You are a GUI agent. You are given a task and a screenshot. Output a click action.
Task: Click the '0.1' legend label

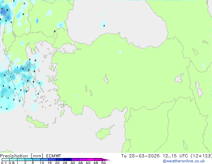click(4, 163)
